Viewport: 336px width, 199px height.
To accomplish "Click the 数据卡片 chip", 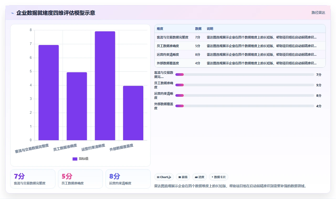I will pyautogui.click(x=219, y=177).
